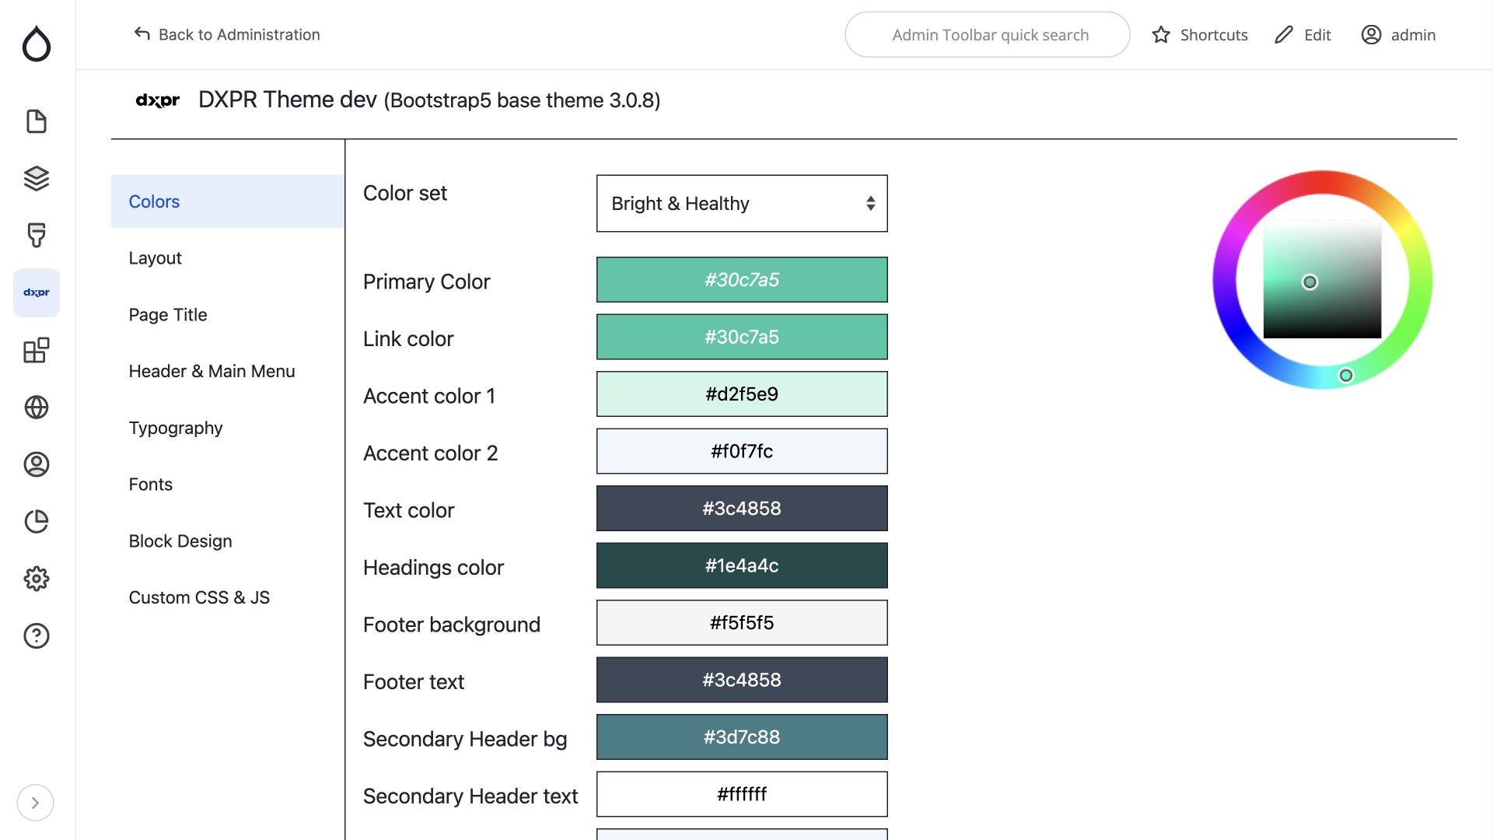This screenshot has height=840, width=1493.
Task: Click the Accent color 1 color field
Action: tap(741, 394)
